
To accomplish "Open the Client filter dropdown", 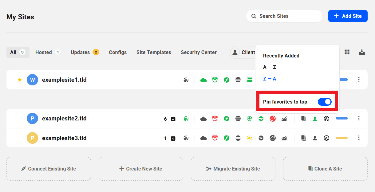I will [243, 53].
